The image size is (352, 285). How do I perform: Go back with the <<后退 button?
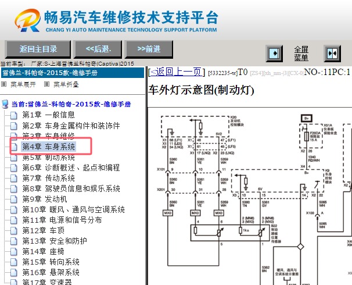coord(98,49)
